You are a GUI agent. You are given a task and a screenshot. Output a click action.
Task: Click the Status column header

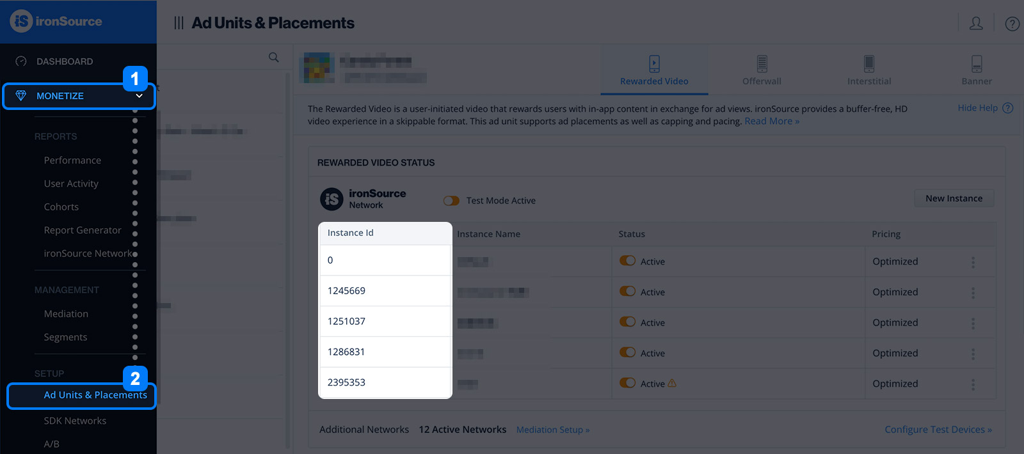tap(632, 234)
